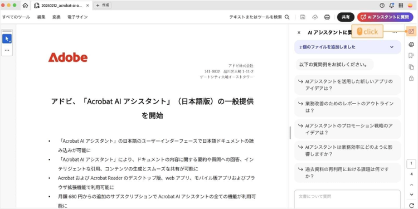Click the Adobe logo in document
This screenshot has width=418, height=209.
pyautogui.click(x=67, y=57)
